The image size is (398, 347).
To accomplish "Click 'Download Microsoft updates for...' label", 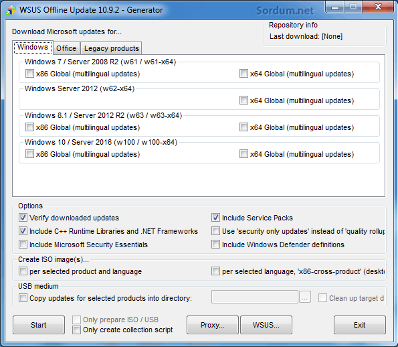I will [67, 31].
